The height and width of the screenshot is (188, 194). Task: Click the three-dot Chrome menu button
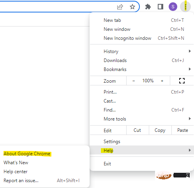[185, 7]
